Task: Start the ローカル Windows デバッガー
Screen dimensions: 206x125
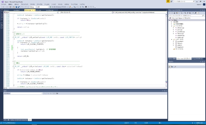Action: [x=59, y=7]
